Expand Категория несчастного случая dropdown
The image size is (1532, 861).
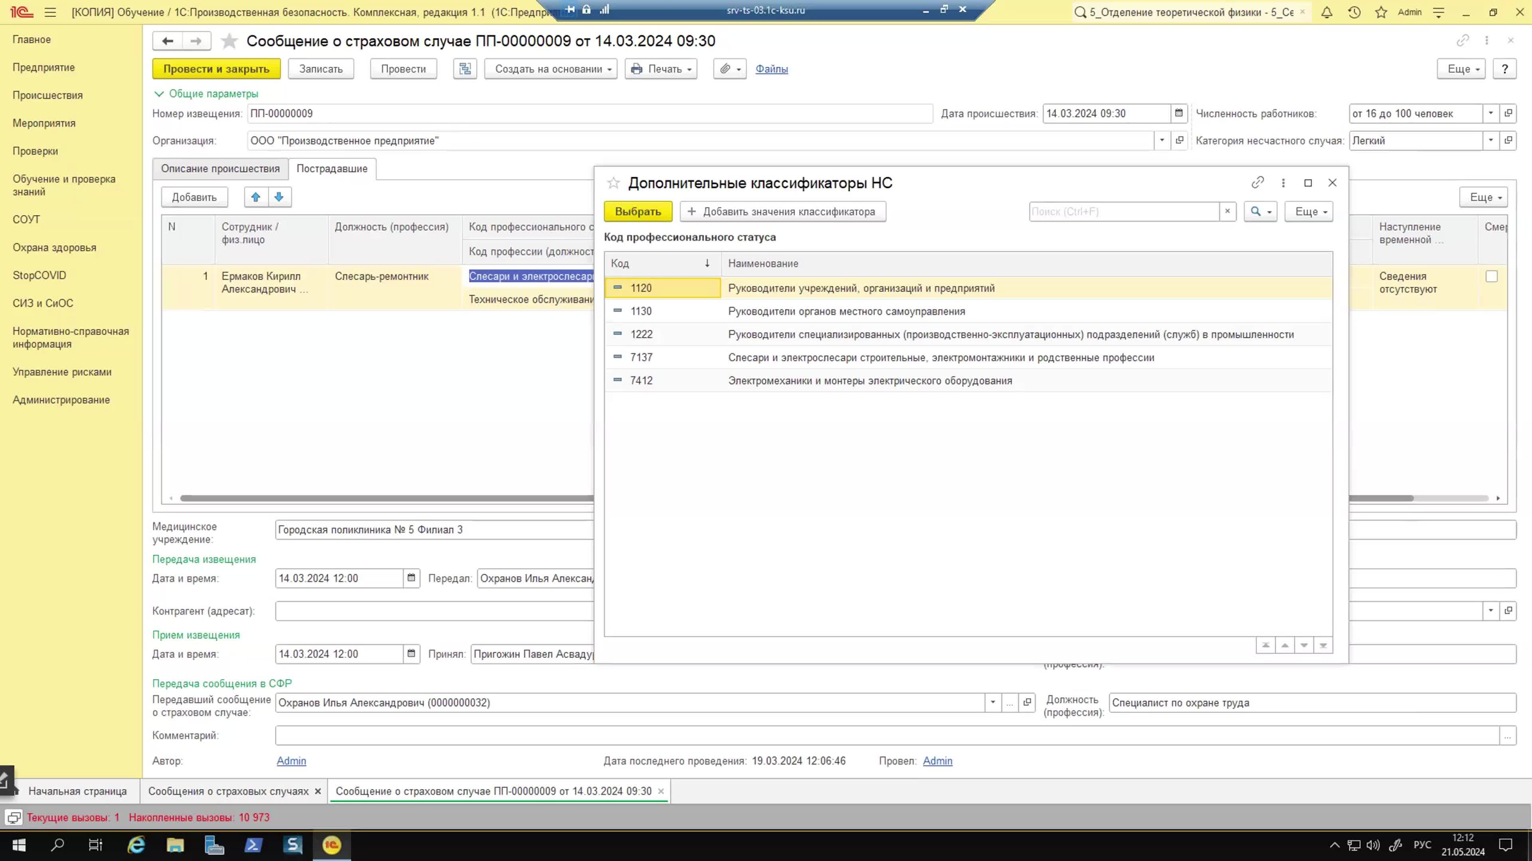1491,141
